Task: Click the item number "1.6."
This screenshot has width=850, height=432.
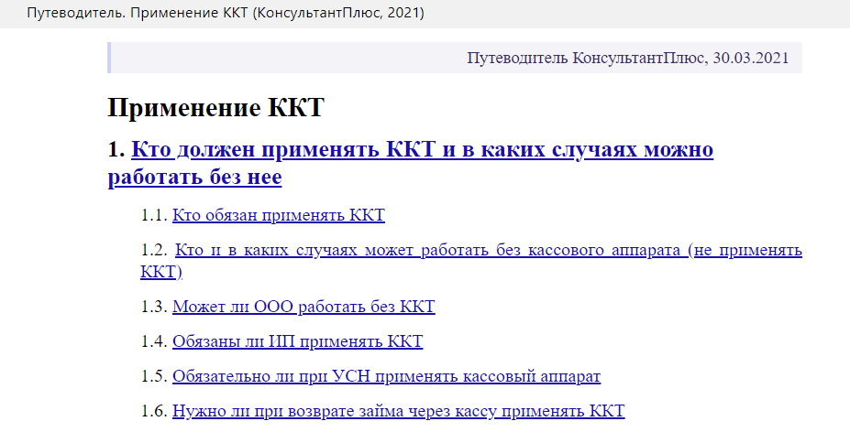Action: coord(154,411)
